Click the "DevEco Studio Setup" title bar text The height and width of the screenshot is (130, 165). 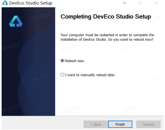(x=31, y=3)
